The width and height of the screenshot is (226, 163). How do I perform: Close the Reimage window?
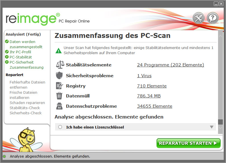click(x=221, y=4)
